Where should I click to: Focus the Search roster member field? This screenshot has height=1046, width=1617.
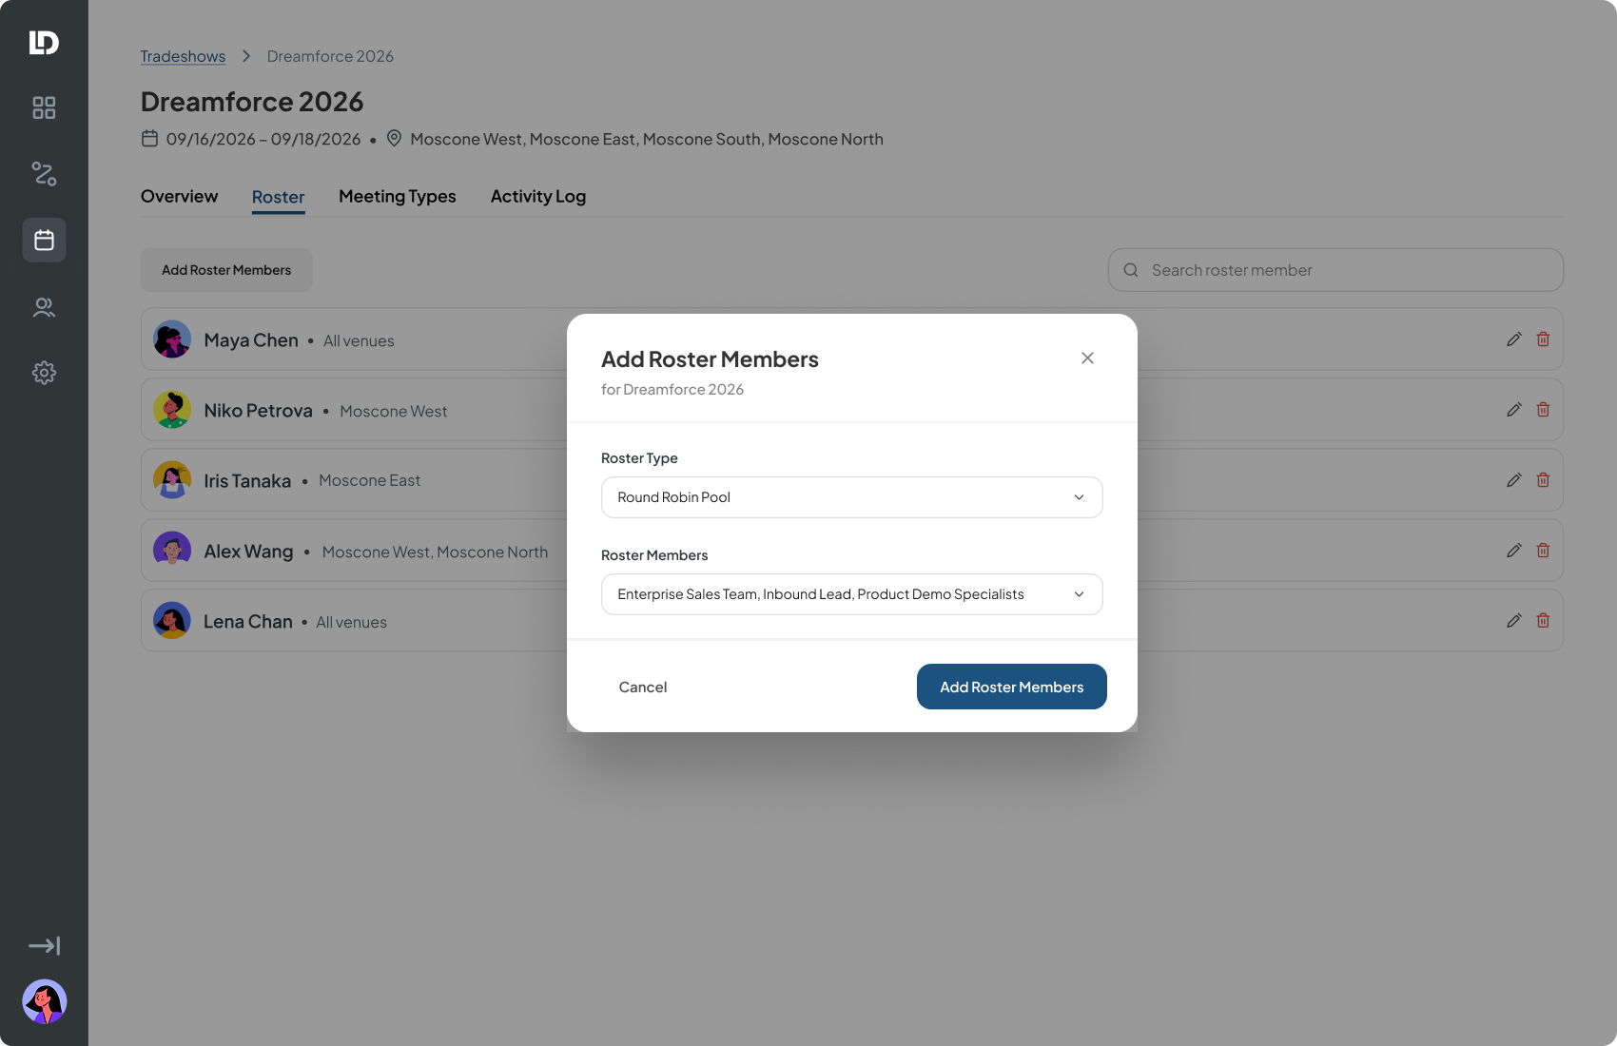[1335, 270]
